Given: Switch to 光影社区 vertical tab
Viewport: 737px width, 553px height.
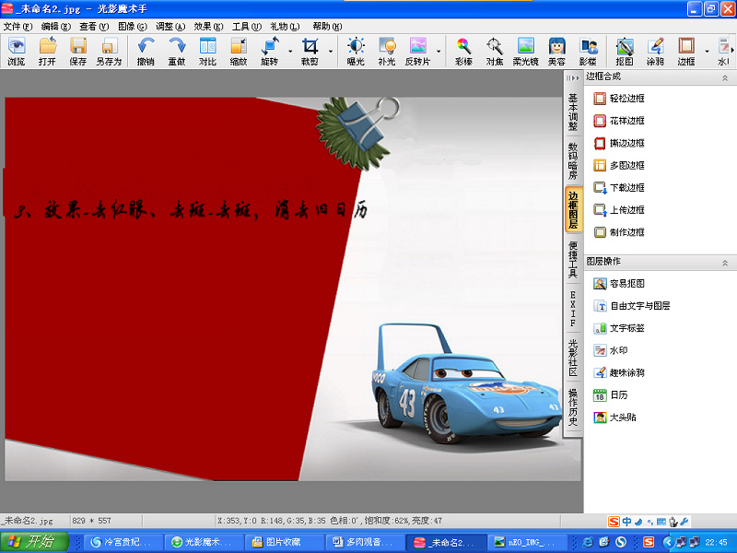Looking at the screenshot, I should 572,358.
